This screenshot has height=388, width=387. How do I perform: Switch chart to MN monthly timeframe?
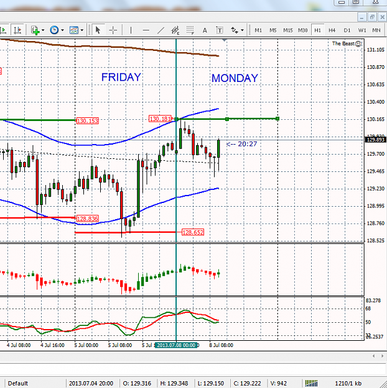click(x=376, y=30)
